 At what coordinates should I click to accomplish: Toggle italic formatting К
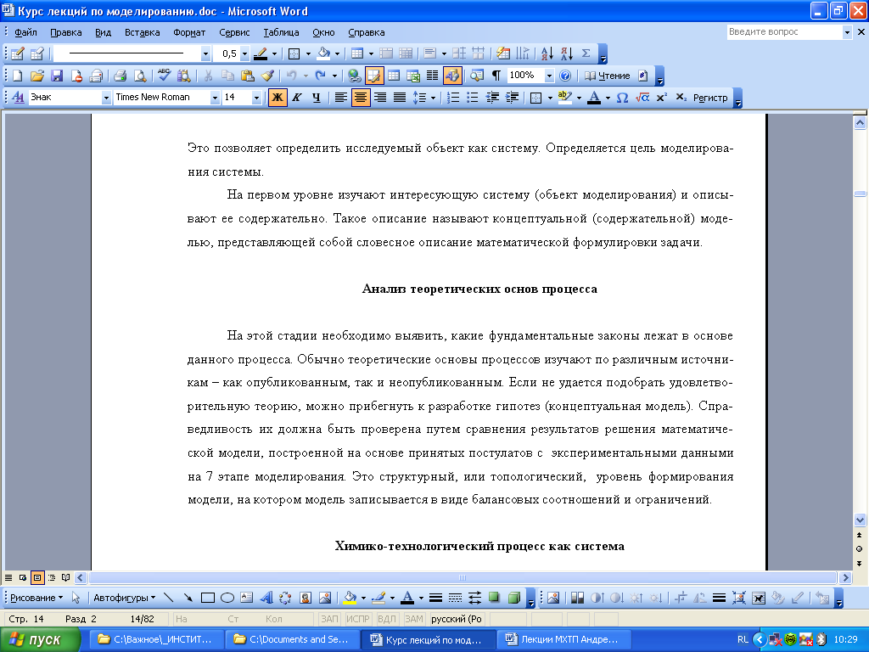(x=297, y=98)
